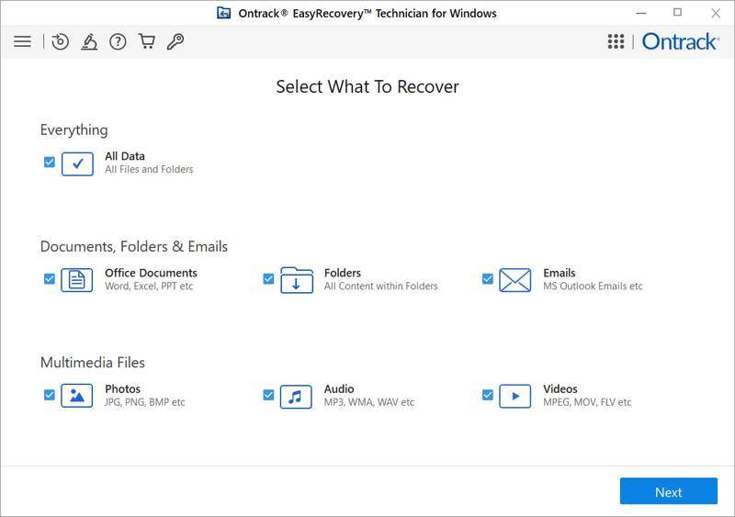The width and height of the screenshot is (735, 517).
Task: Close the EasyRecovery window
Action: (x=716, y=13)
